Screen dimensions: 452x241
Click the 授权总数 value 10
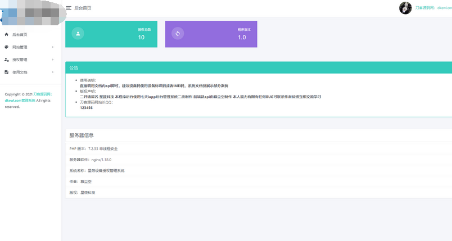tap(141, 38)
